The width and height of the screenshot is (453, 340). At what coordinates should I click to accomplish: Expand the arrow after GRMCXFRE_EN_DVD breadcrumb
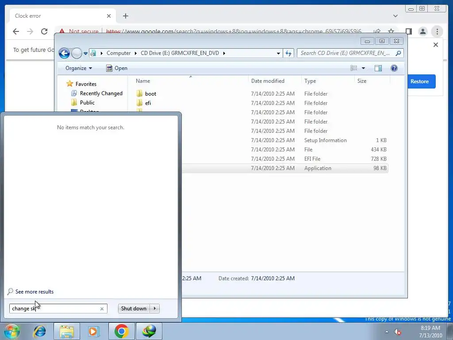coord(224,53)
